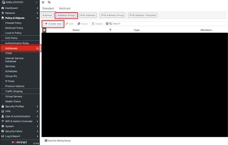Click the WiFi & Switch Controller icon

coord(3,121)
